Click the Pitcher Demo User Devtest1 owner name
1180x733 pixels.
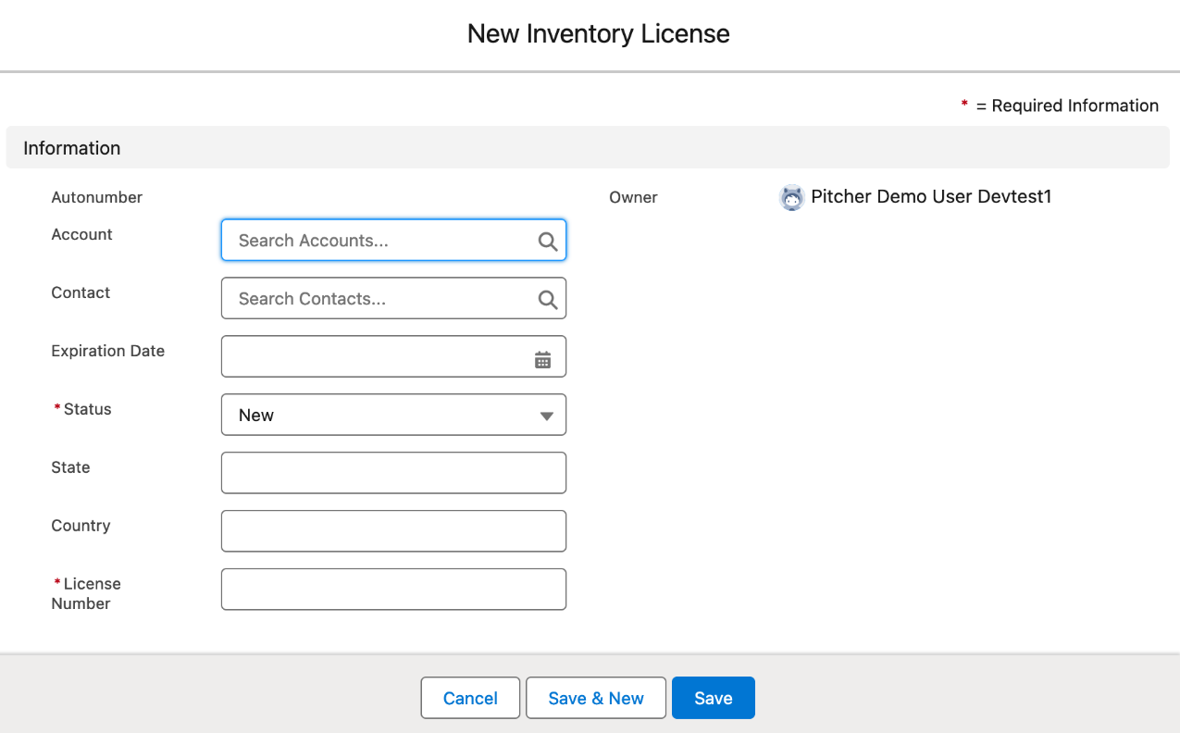click(931, 197)
